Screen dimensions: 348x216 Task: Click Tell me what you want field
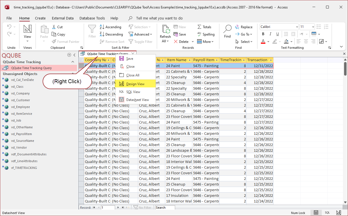coord(159,18)
